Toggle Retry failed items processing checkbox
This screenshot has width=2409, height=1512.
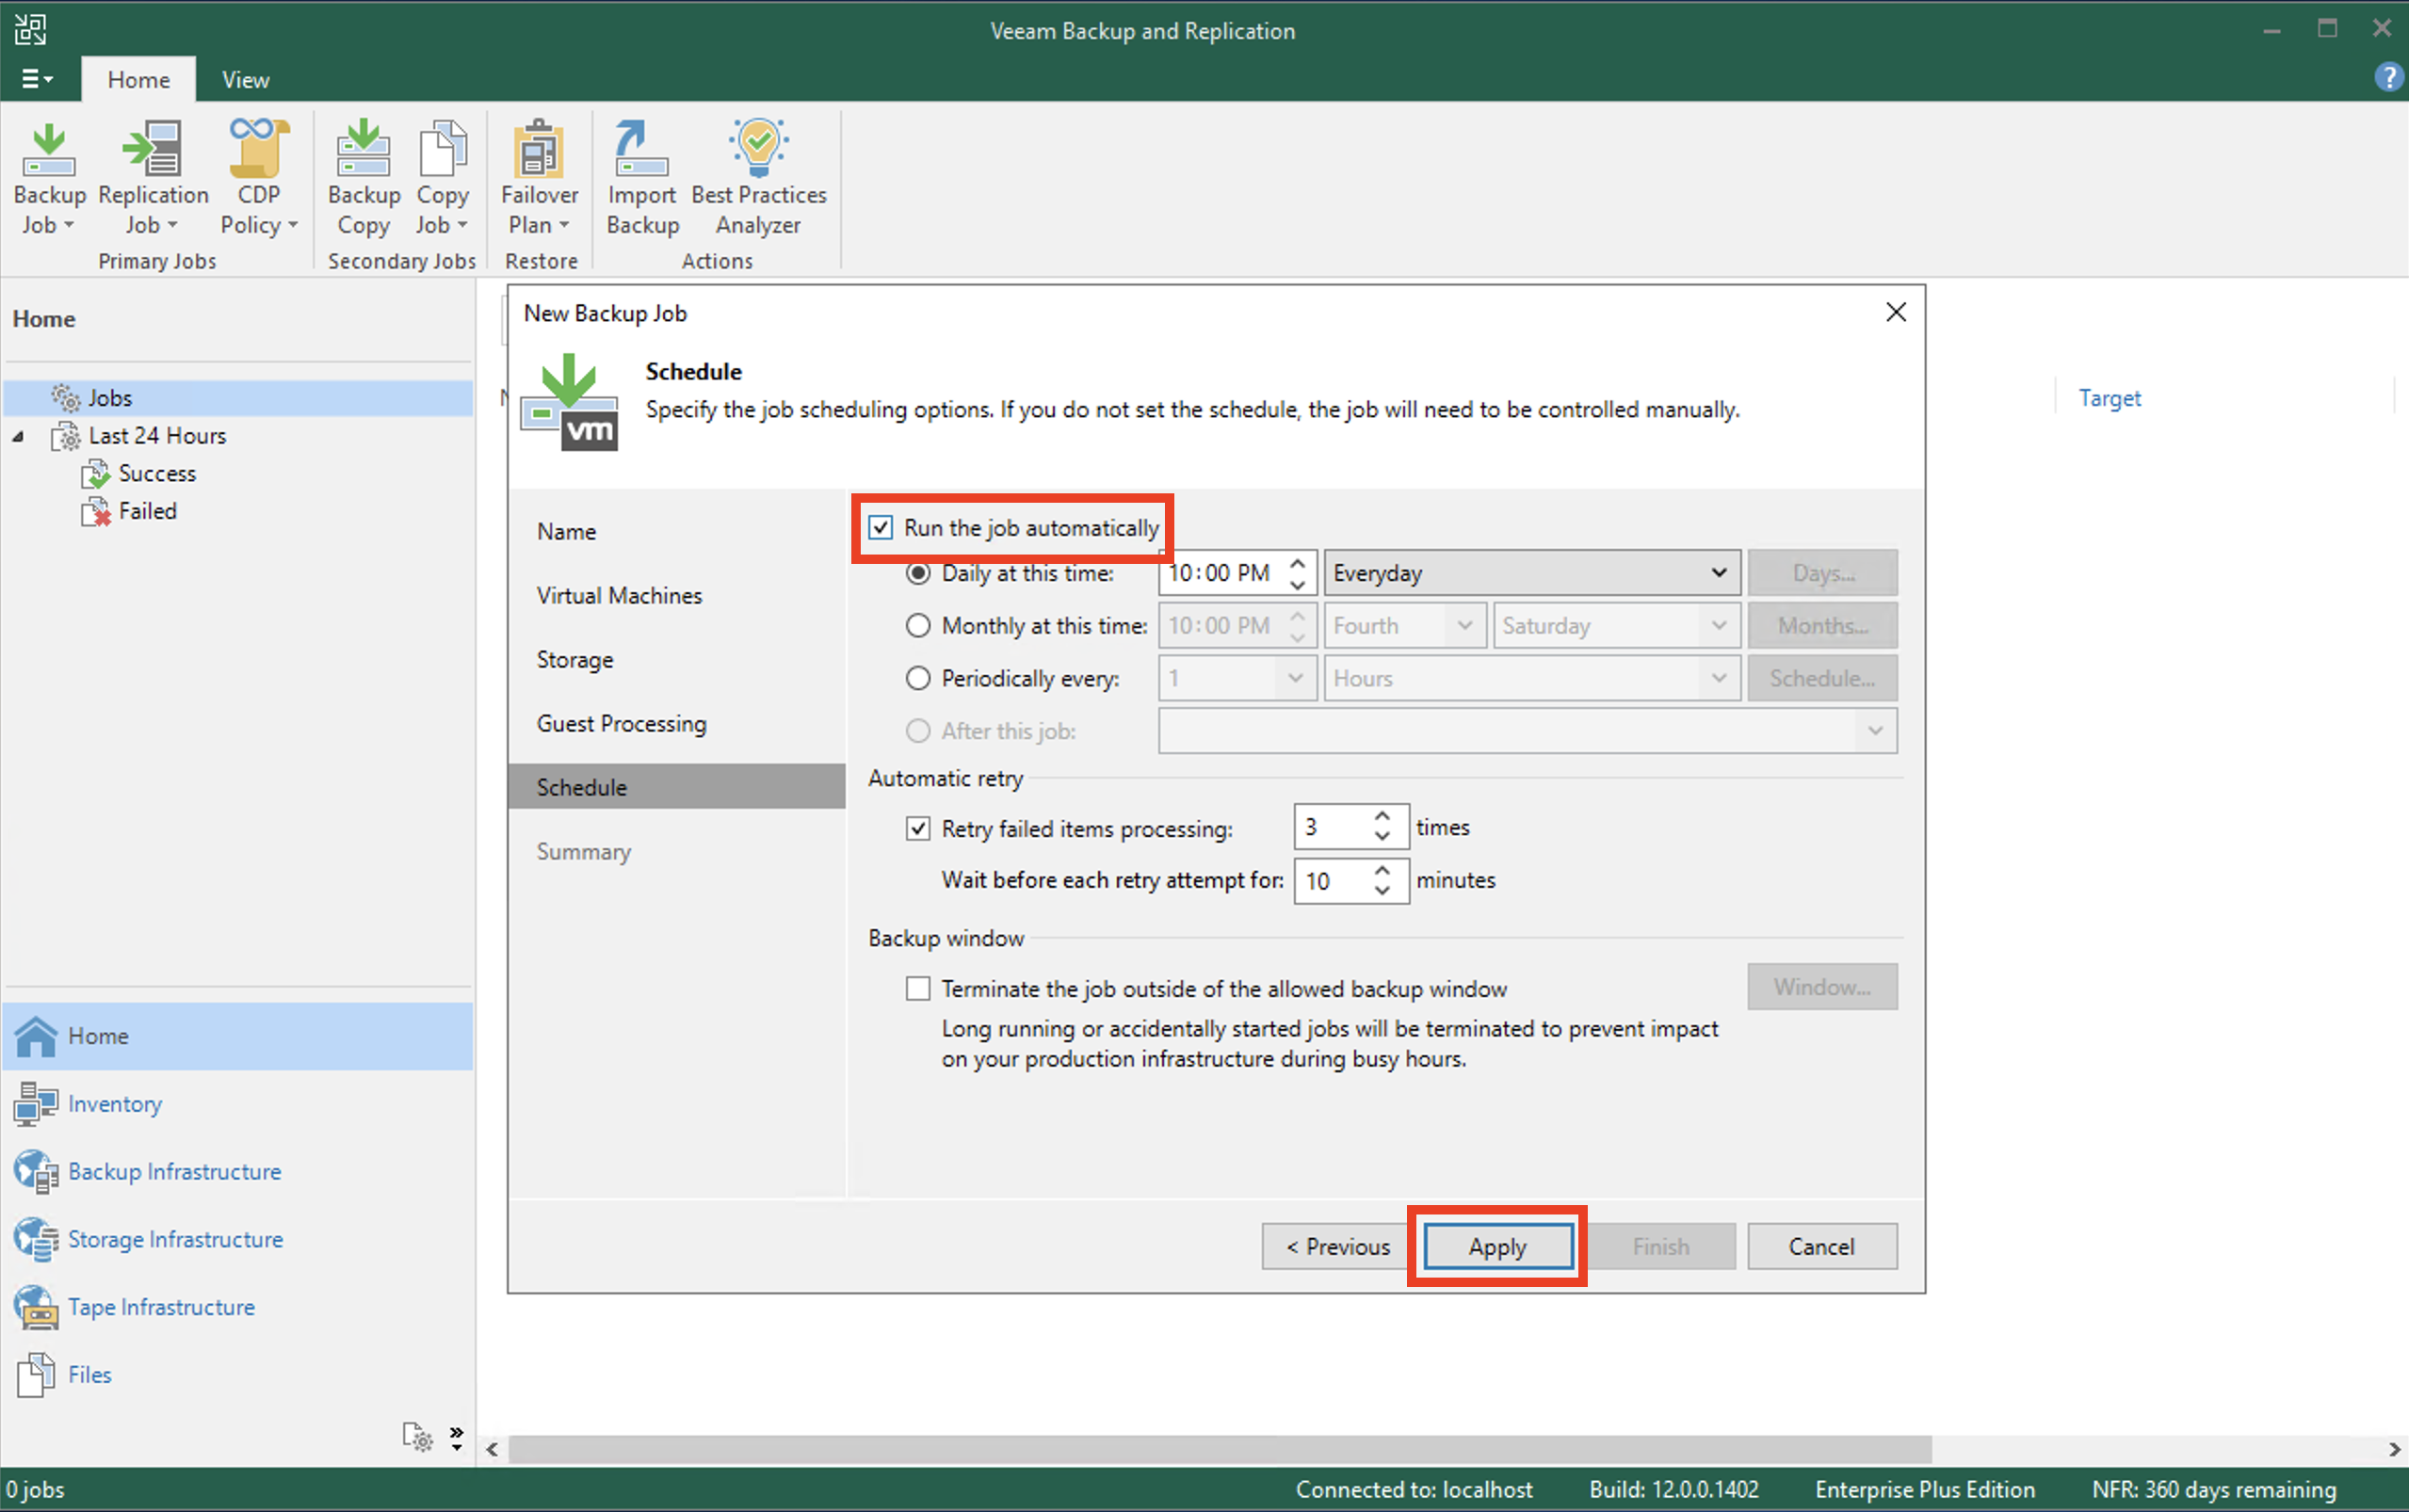[x=917, y=829]
